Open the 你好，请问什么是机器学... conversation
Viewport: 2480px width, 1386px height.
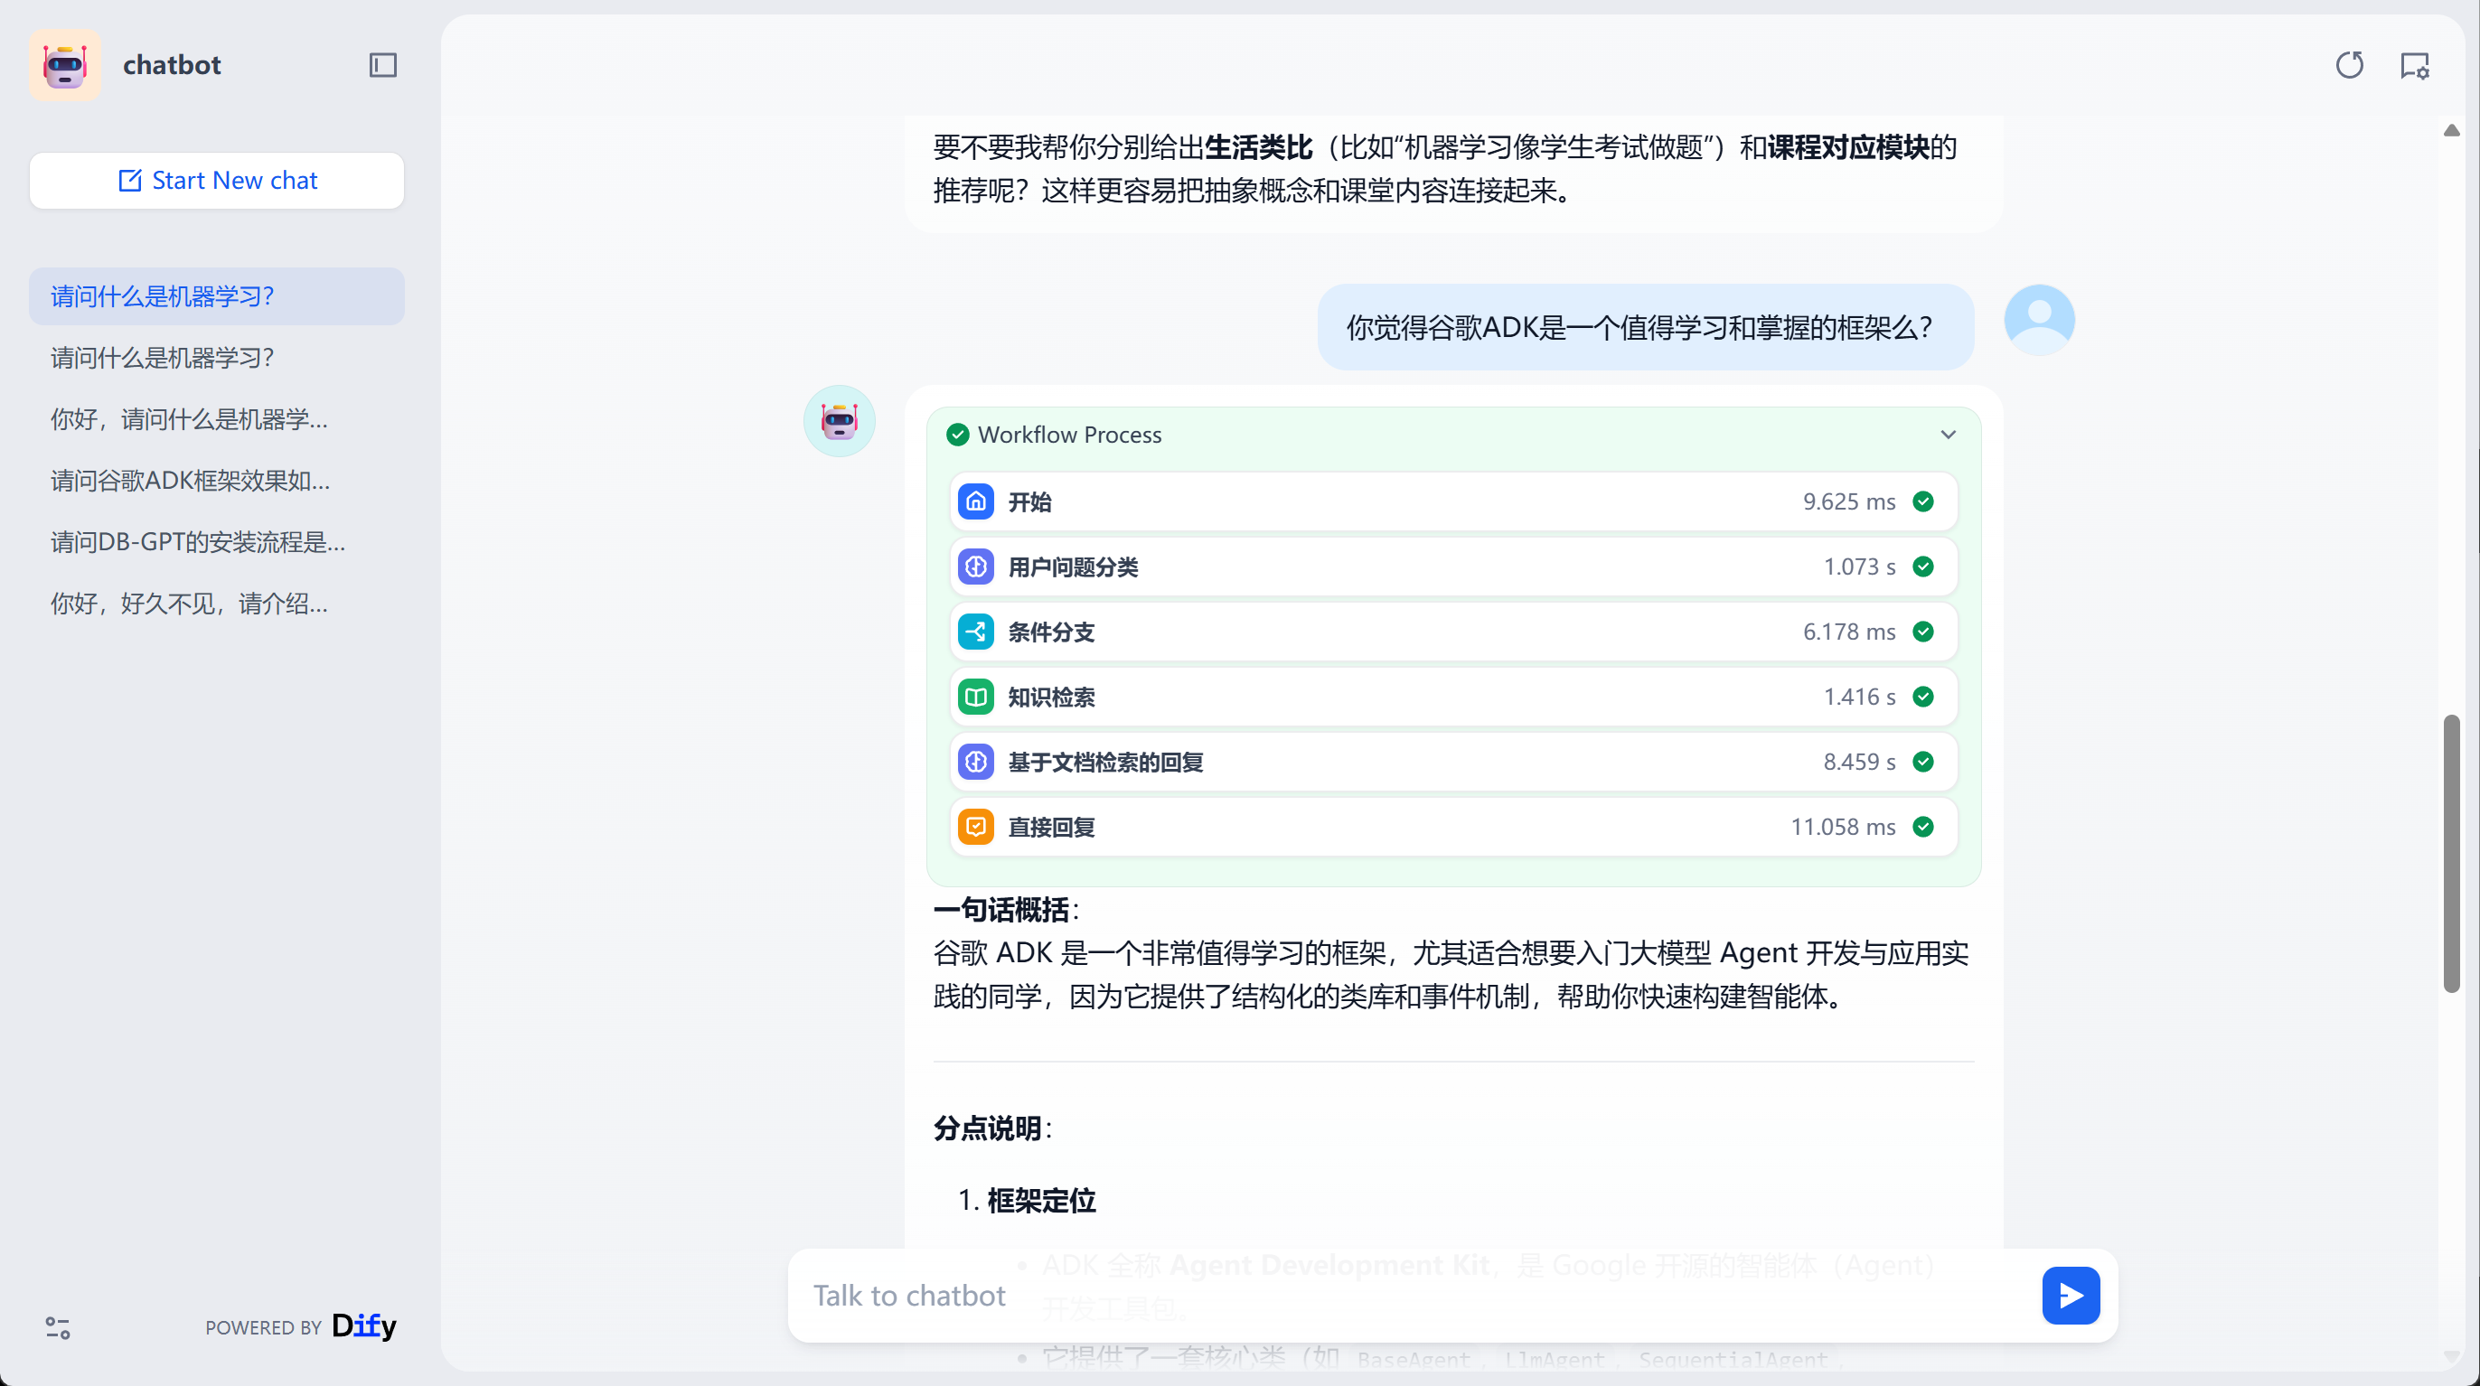(x=217, y=419)
